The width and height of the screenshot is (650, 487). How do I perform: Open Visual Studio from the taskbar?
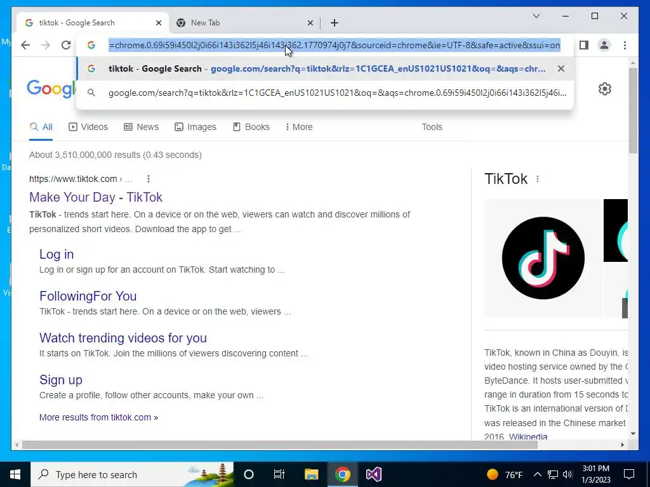click(373, 474)
